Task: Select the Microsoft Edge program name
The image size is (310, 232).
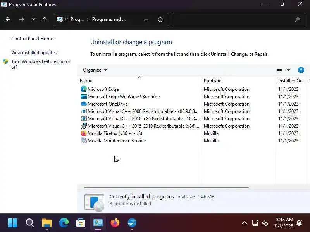Action: tap(103, 89)
